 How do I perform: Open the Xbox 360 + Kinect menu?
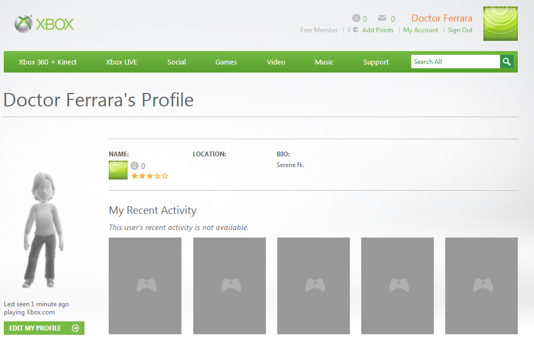coord(48,62)
